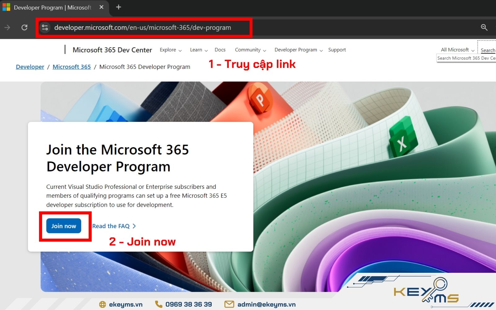The width and height of the screenshot is (496, 310).
Task: Go to Microsoft 365 breadcrumb link
Action: pyautogui.click(x=72, y=67)
